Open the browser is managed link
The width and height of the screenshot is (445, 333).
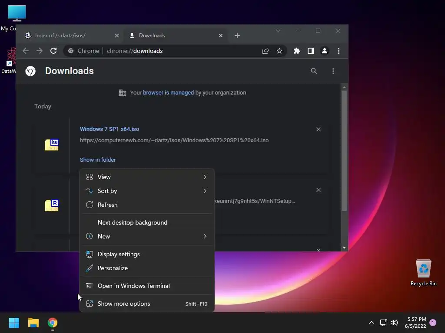(168, 93)
